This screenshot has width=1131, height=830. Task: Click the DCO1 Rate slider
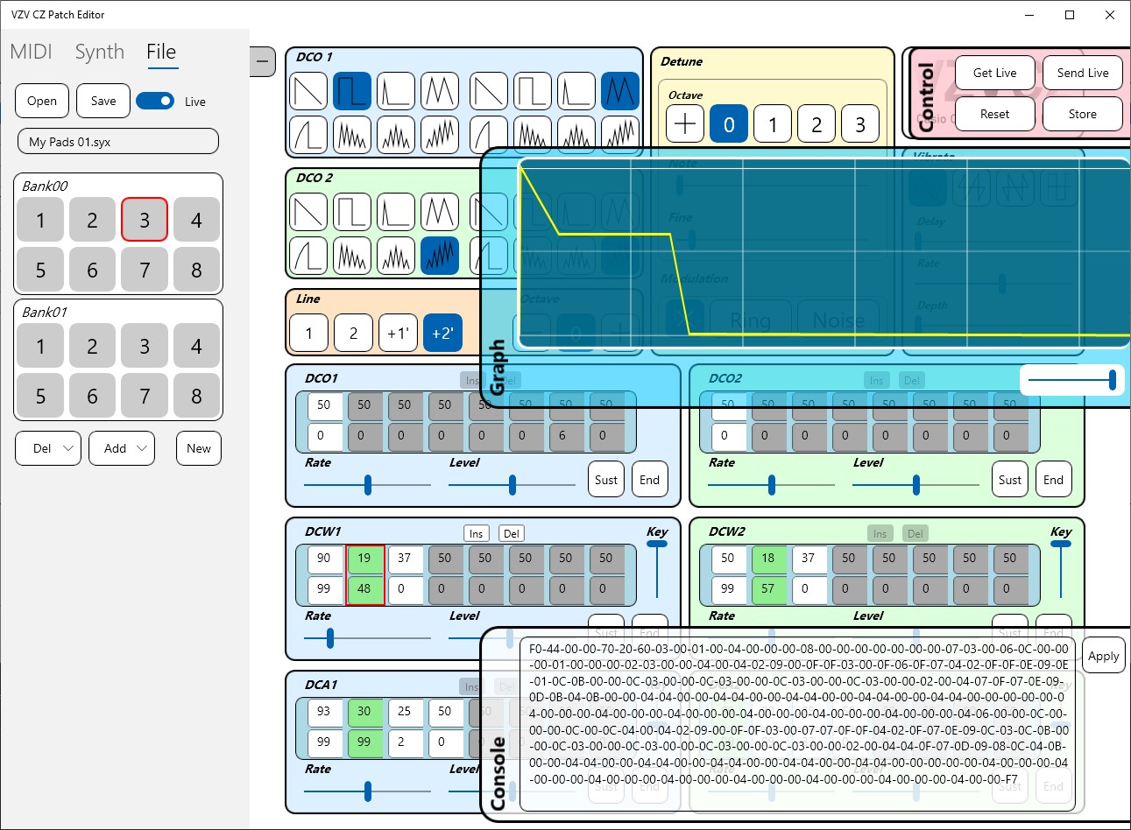pyautogui.click(x=366, y=484)
